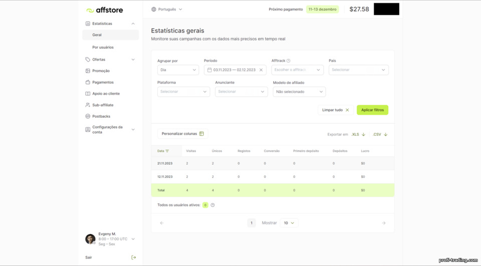Click the Limpar tudo button
The width and height of the screenshot is (481, 266).
point(336,110)
